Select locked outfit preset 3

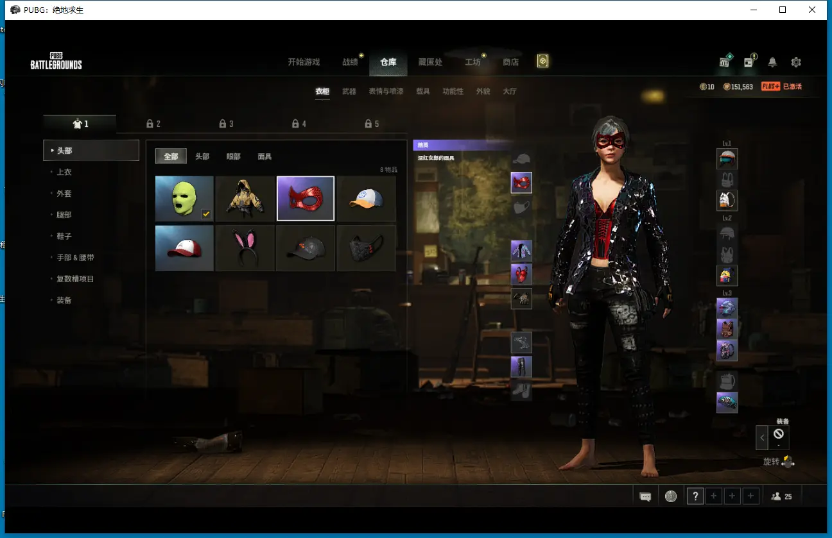(x=226, y=124)
